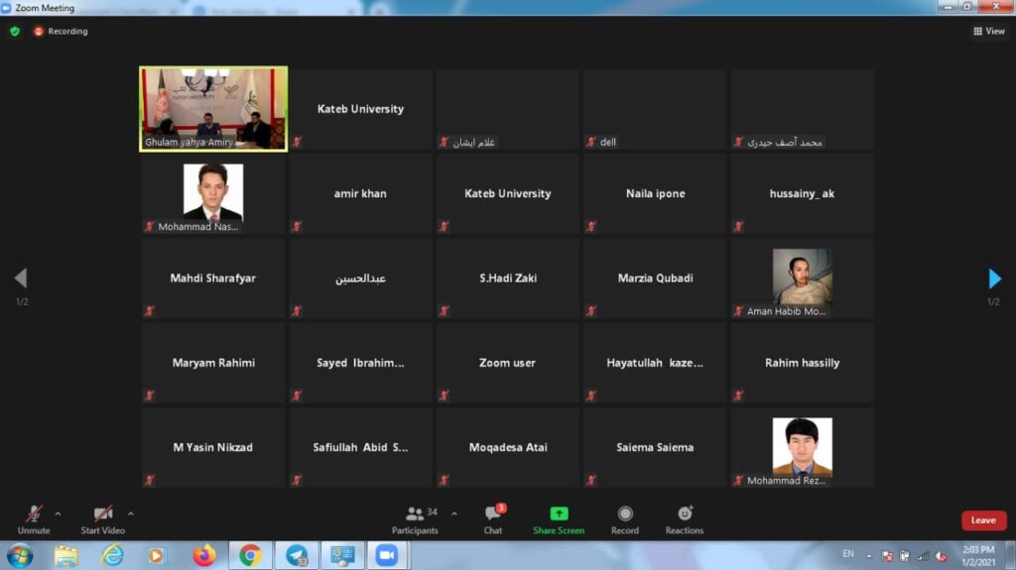The height and width of the screenshot is (570, 1016).
Task: Click the red Leave button
Action: [983, 520]
